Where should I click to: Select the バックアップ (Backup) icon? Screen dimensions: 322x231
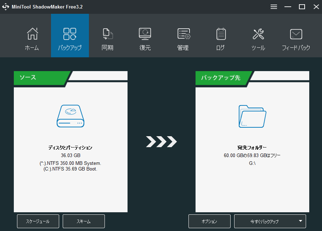70,35
